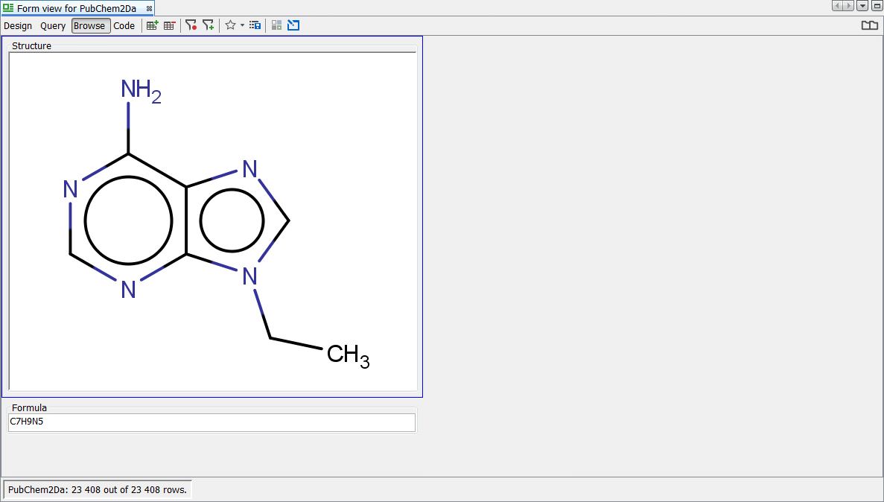Click the blue panel icon at toolbar end
The height and width of the screenshot is (502, 884).
pos(293,25)
